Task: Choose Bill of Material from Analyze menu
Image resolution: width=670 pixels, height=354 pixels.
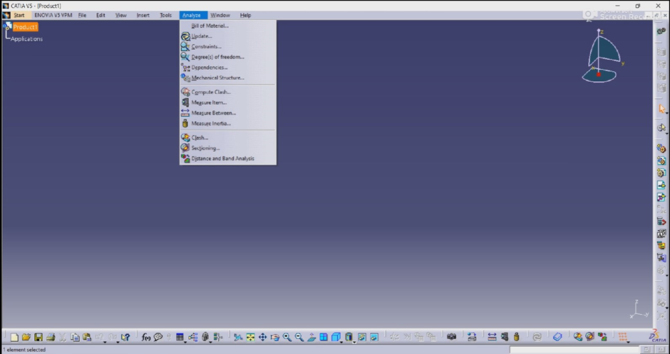Action: pos(228,26)
